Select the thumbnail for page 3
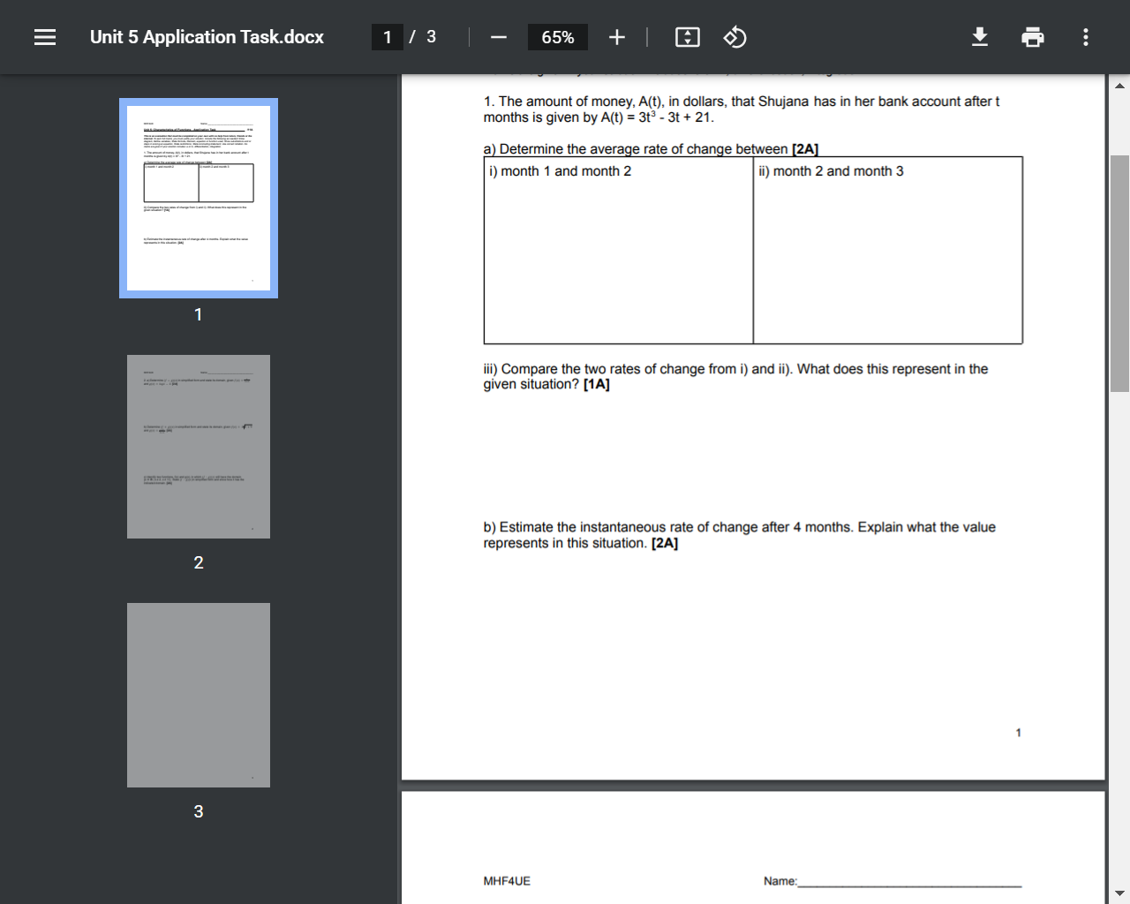Screen dimensions: 1130x904 point(198,694)
